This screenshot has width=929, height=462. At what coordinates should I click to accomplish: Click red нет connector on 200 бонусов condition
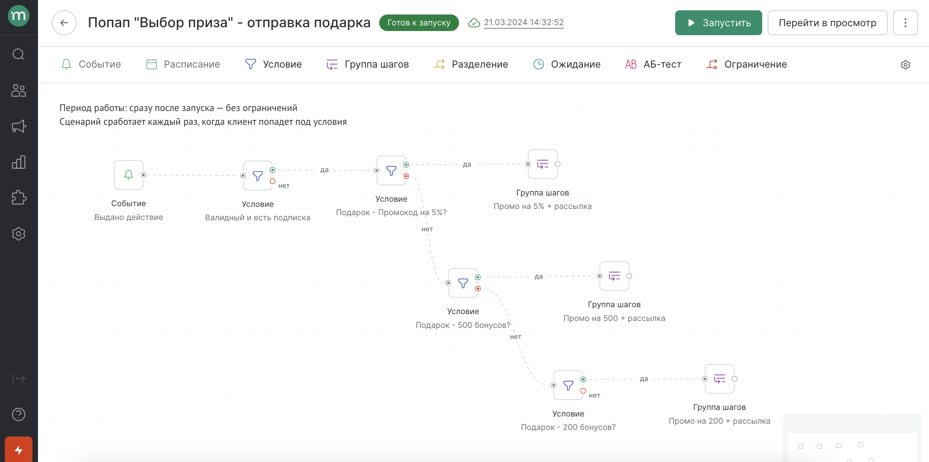pyautogui.click(x=583, y=391)
